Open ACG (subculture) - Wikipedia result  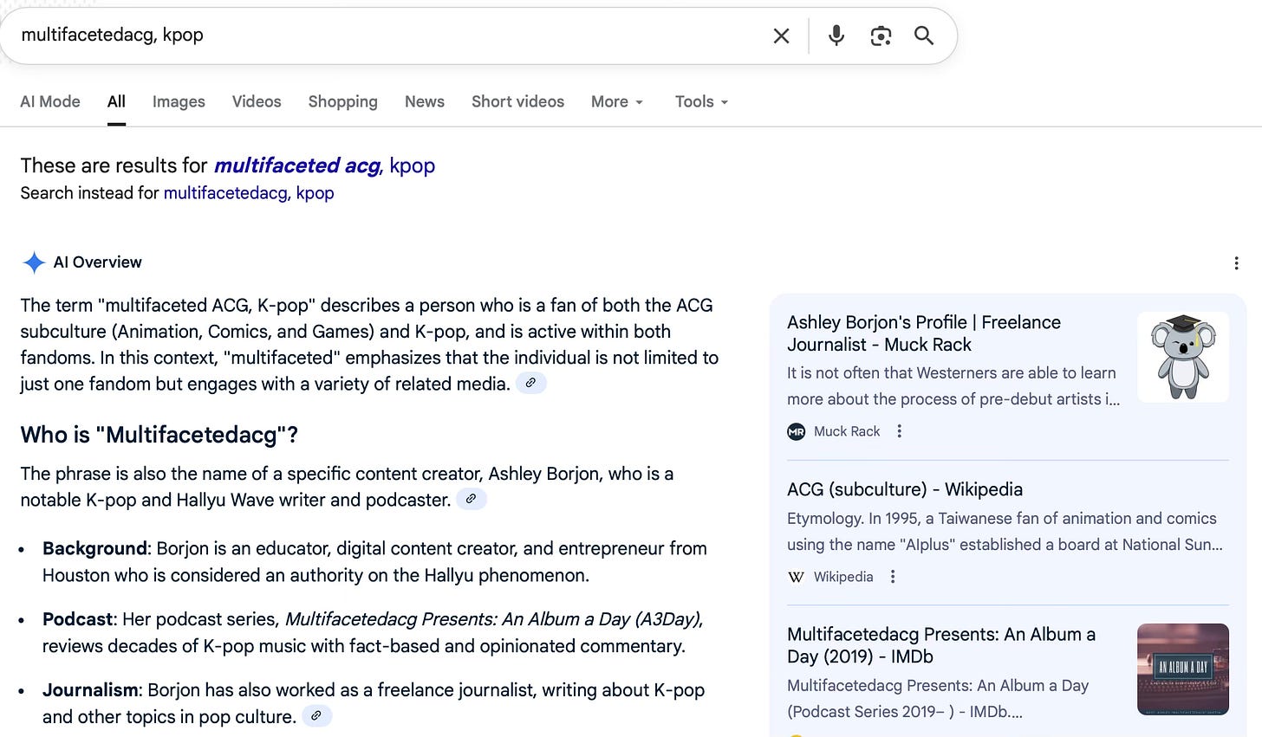click(905, 489)
